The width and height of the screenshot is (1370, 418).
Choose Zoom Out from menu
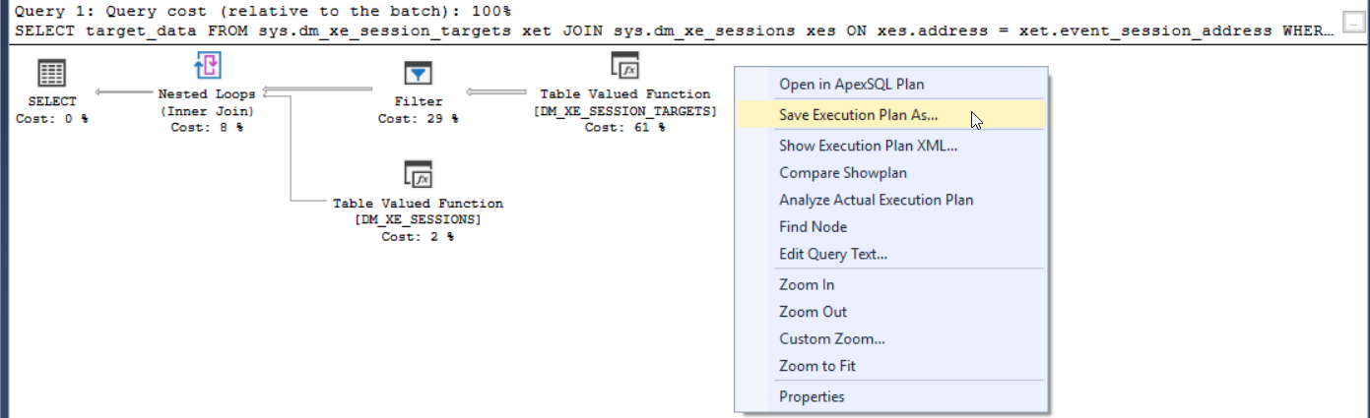(x=813, y=312)
